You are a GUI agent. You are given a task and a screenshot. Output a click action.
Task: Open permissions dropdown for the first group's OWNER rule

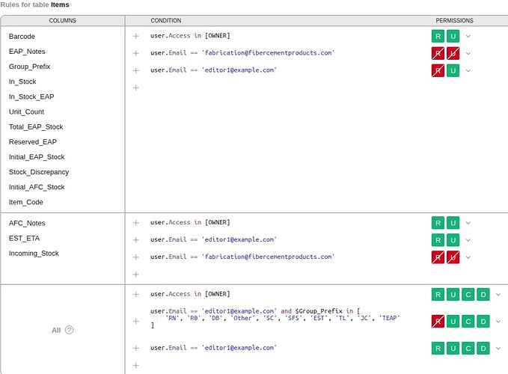468,36
